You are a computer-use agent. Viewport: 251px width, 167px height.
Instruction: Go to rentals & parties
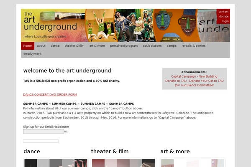194,46
